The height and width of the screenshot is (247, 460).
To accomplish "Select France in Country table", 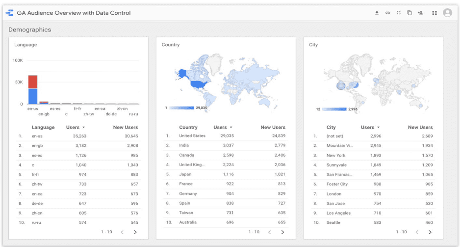I will (226, 184).
